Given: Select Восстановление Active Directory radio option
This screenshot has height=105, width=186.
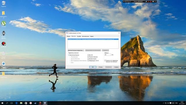Looking at the screenshot, I should 70,61.
